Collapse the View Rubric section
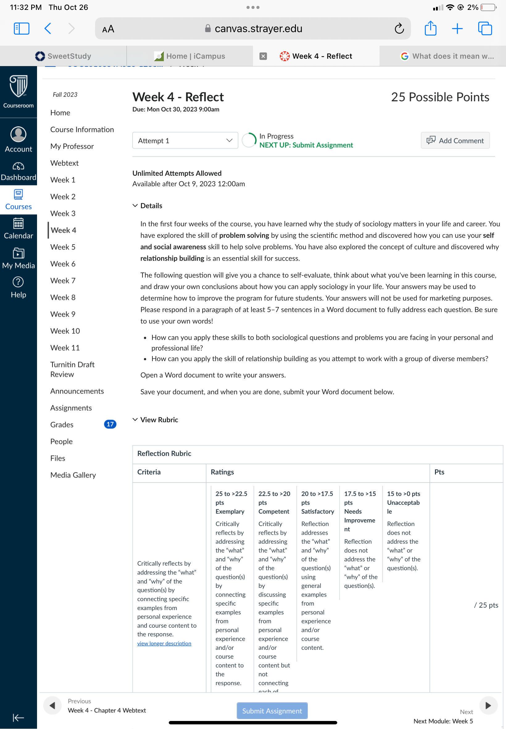This screenshot has width=506, height=729. [156, 419]
